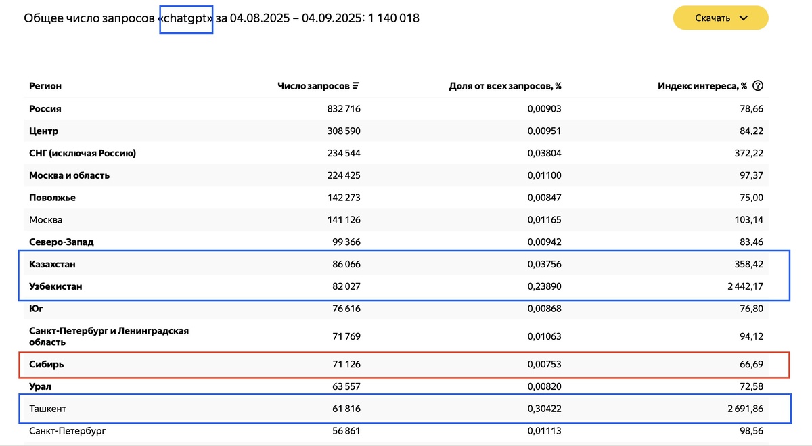The image size is (812, 446).
Task: Click the interest index 2 442,17
Action: [744, 286]
